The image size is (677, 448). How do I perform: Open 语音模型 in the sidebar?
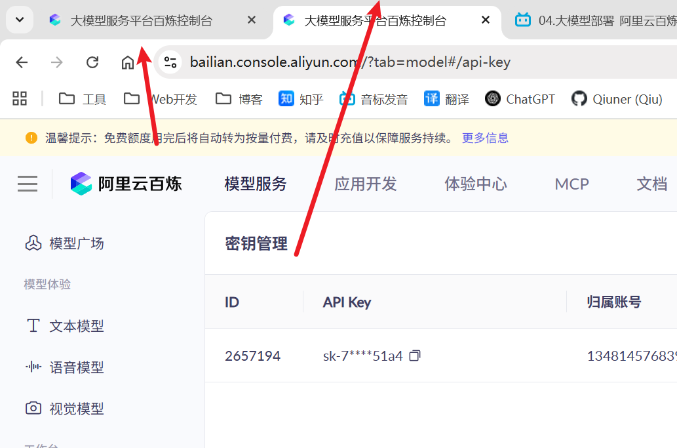point(65,367)
